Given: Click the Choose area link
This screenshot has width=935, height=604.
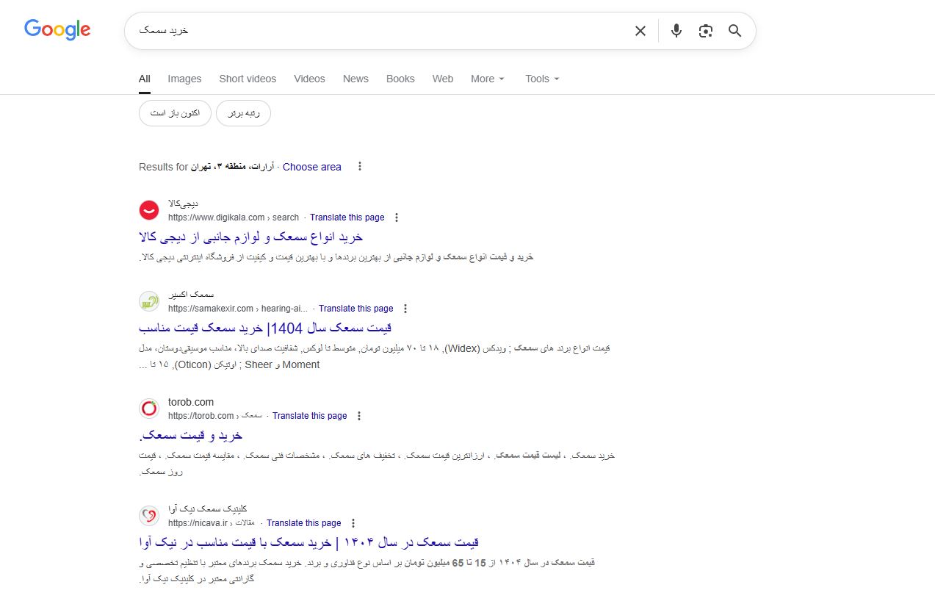Looking at the screenshot, I should point(312,167).
